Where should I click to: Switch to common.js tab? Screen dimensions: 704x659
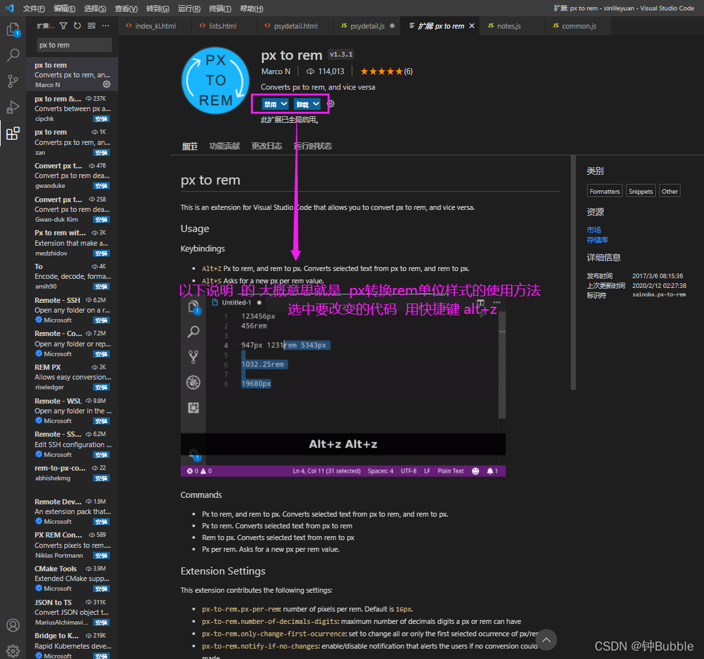[x=579, y=26]
